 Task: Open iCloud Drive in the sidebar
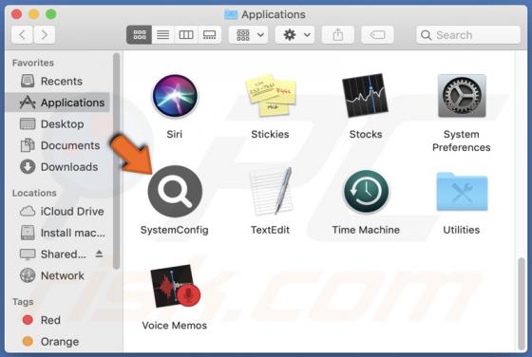click(x=57, y=211)
